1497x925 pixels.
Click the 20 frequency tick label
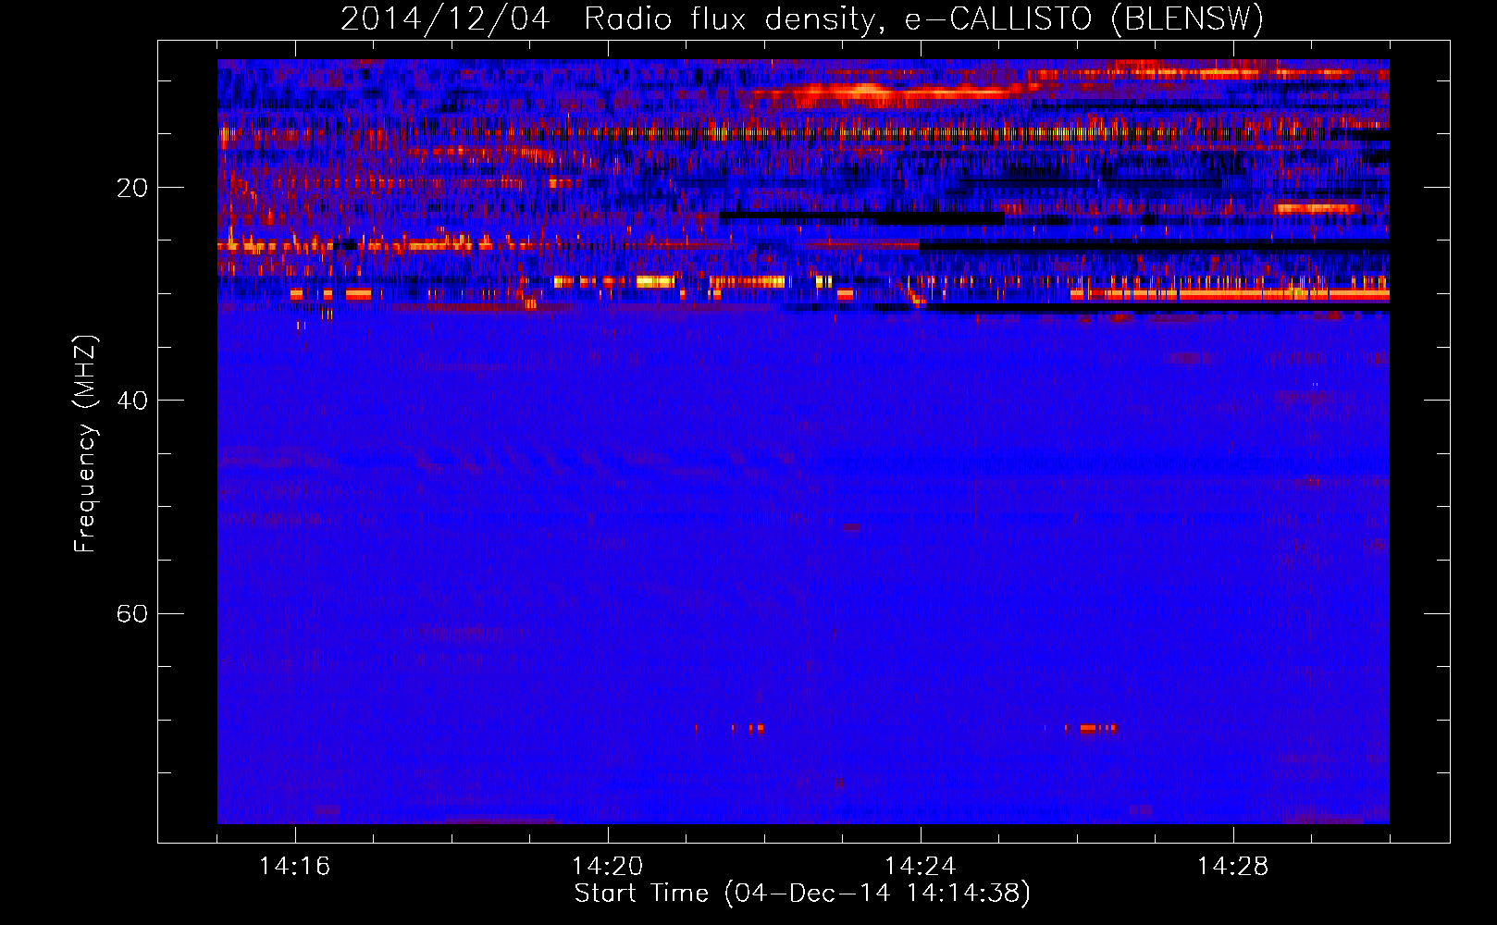point(131,188)
